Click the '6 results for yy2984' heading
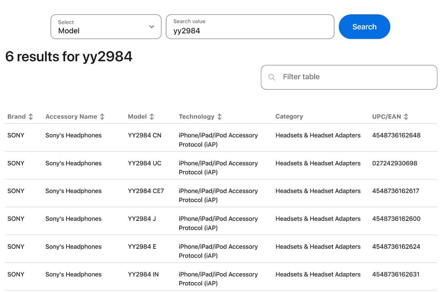This screenshot has height=292, width=441. click(x=69, y=57)
